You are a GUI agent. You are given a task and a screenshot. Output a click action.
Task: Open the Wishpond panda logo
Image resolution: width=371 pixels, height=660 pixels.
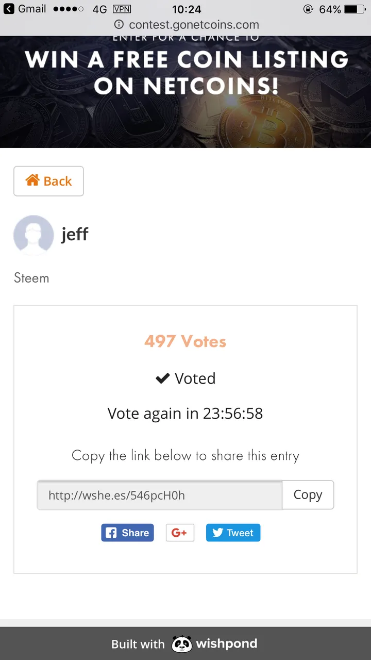tap(181, 644)
